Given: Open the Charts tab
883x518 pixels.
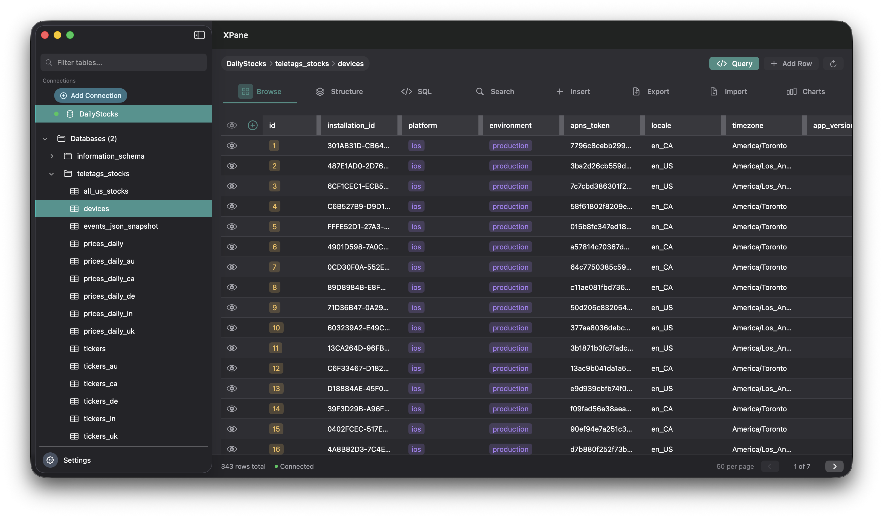Looking at the screenshot, I should [805, 91].
